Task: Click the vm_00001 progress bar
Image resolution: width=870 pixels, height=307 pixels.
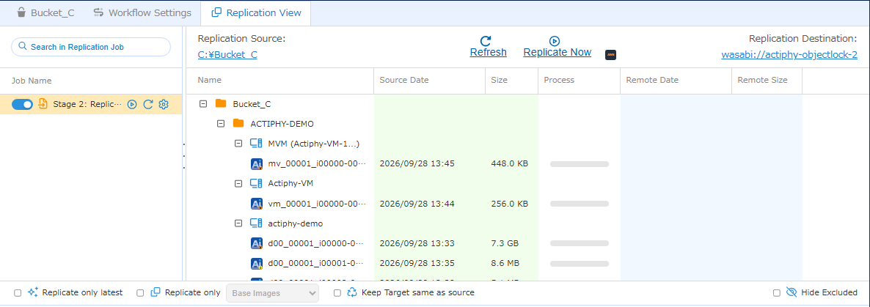Action: (580, 204)
